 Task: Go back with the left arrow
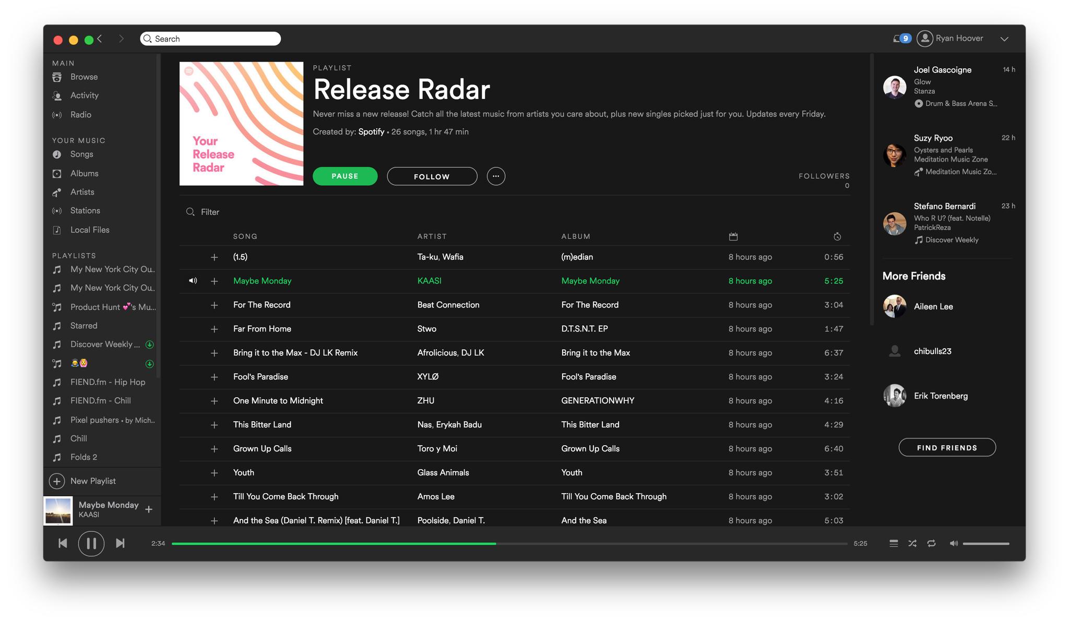click(100, 39)
